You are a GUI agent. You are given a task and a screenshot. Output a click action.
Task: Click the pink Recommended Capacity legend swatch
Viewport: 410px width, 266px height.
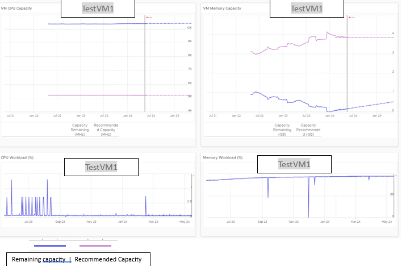pos(95,246)
